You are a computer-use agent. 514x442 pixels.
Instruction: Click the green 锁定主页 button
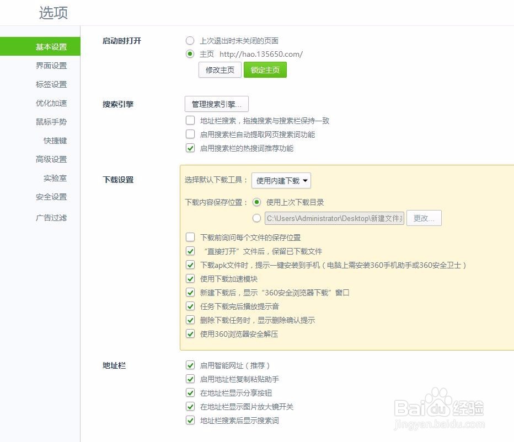pyautogui.click(x=265, y=69)
